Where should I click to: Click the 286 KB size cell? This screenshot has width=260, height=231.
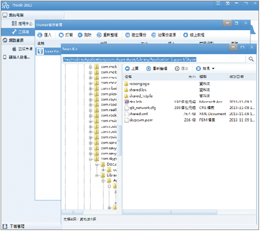[x=190, y=120]
